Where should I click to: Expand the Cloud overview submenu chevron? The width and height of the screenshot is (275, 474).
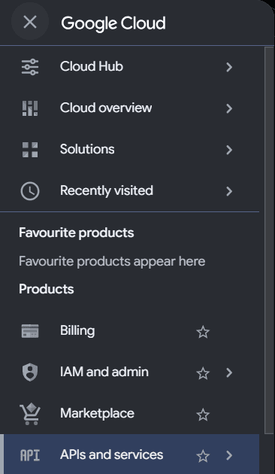point(229,108)
